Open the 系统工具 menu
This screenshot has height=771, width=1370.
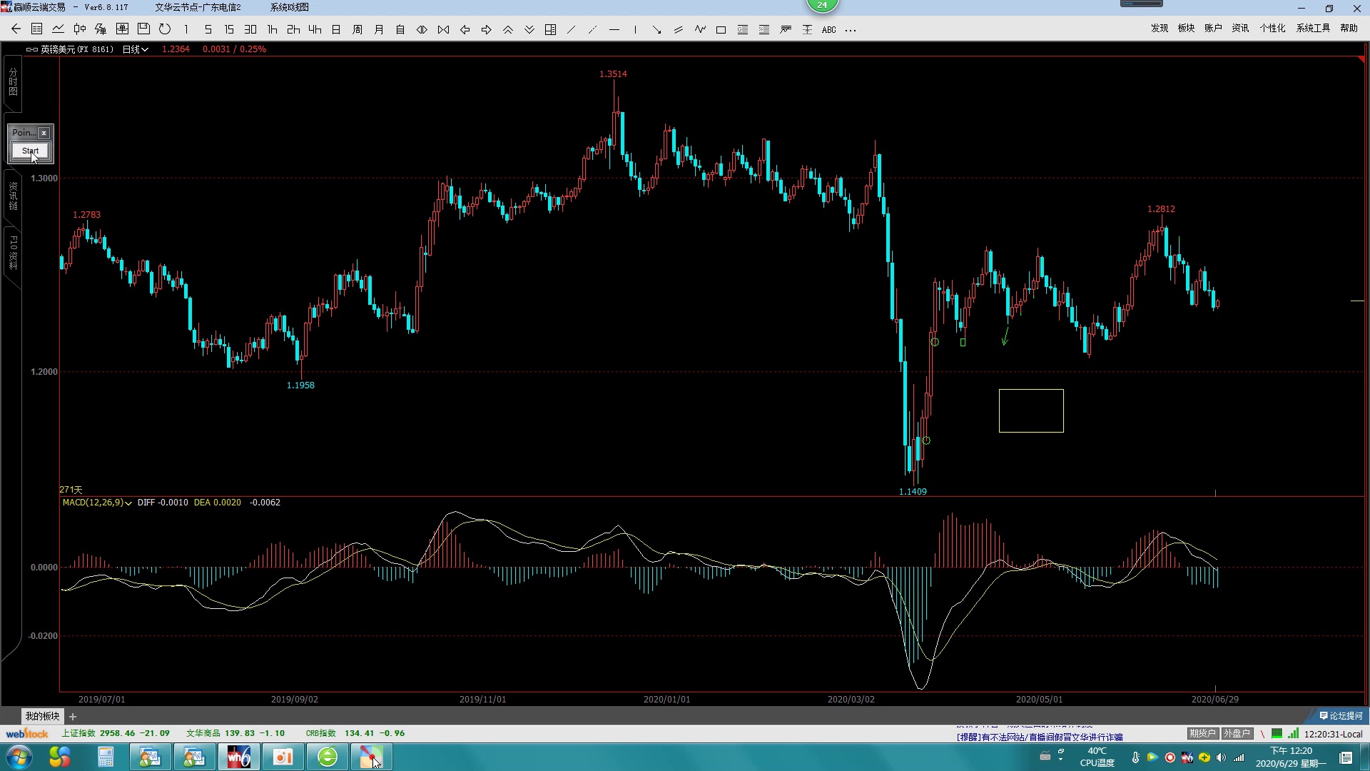[1313, 28]
